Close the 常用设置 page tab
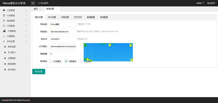The height and width of the screenshot is (103, 218). (x=57, y=9)
